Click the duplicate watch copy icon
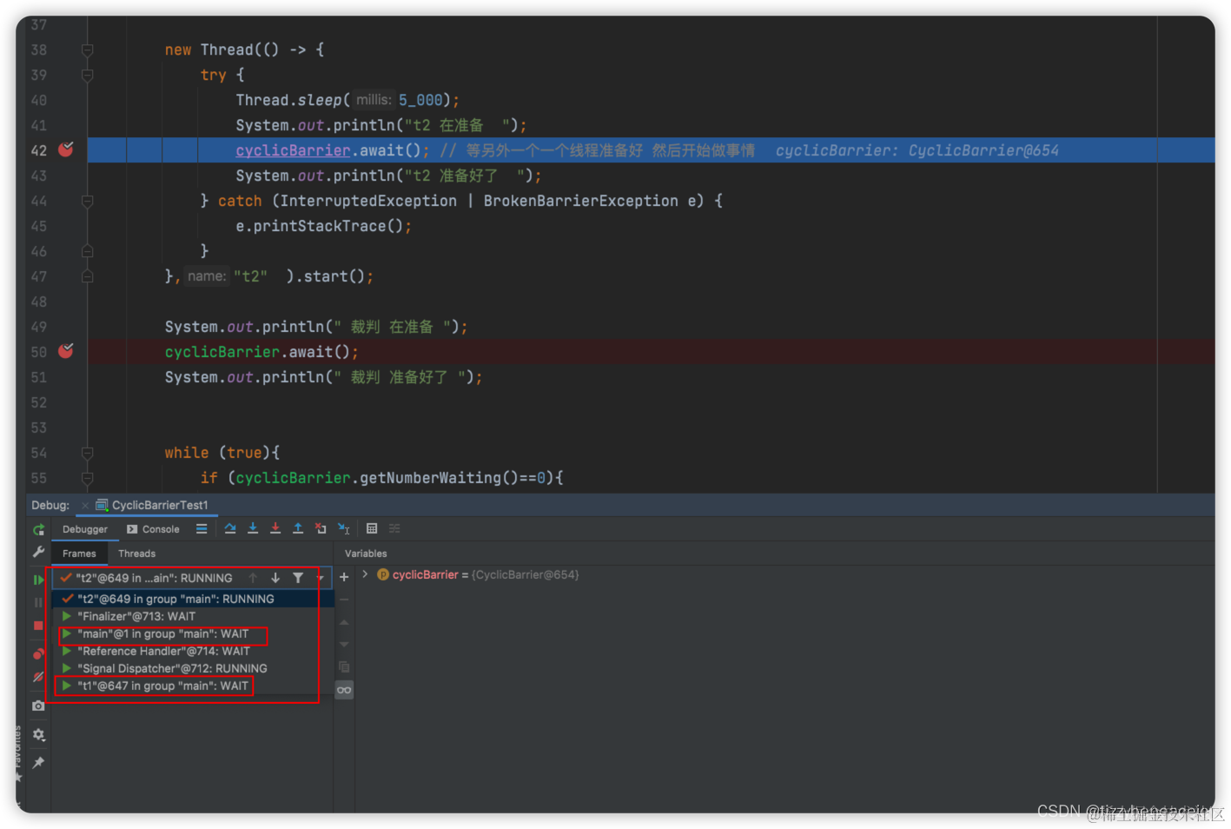This screenshot has height=829, width=1231. click(344, 667)
